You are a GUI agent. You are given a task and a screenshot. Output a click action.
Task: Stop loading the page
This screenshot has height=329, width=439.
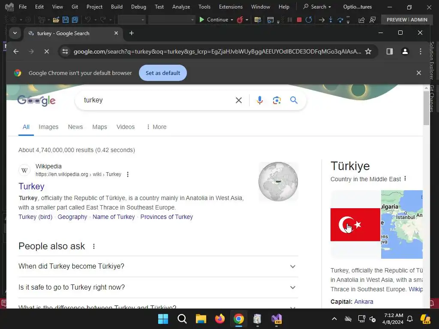point(47,51)
